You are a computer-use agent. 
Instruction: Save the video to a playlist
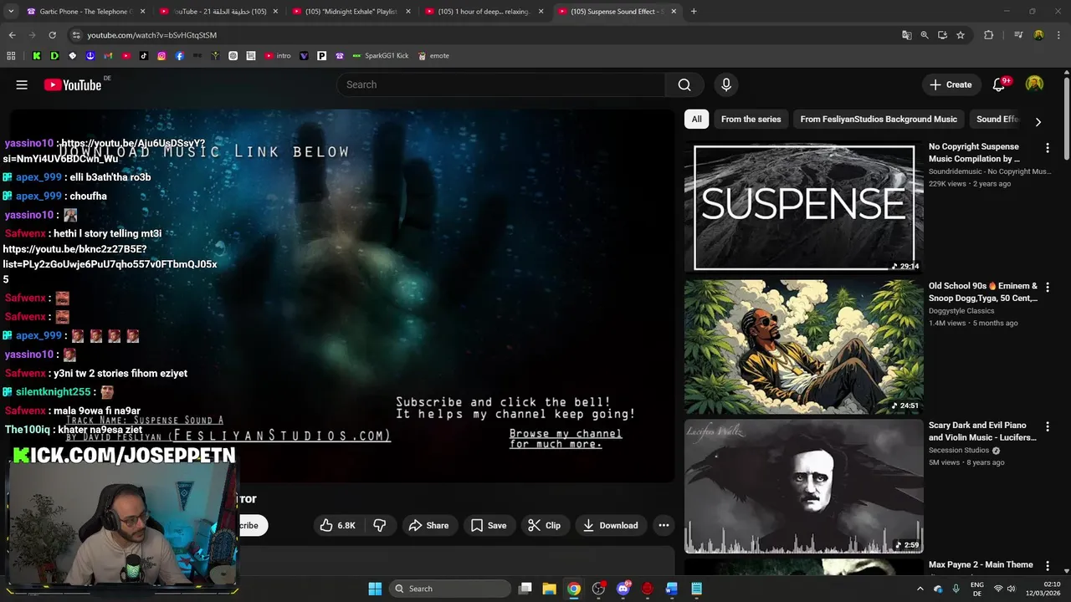tap(489, 525)
